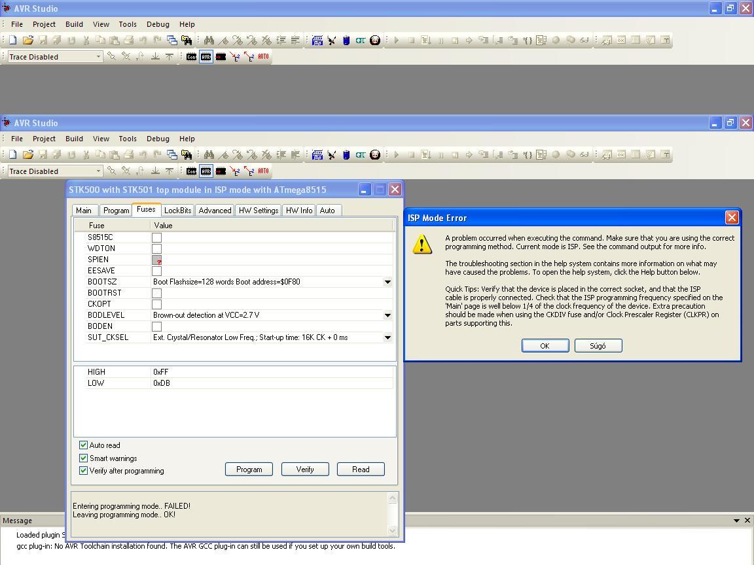754x565 pixels.
Task: Click Find in Files icon in lower AVR Studio toolbar
Action: click(187, 155)
